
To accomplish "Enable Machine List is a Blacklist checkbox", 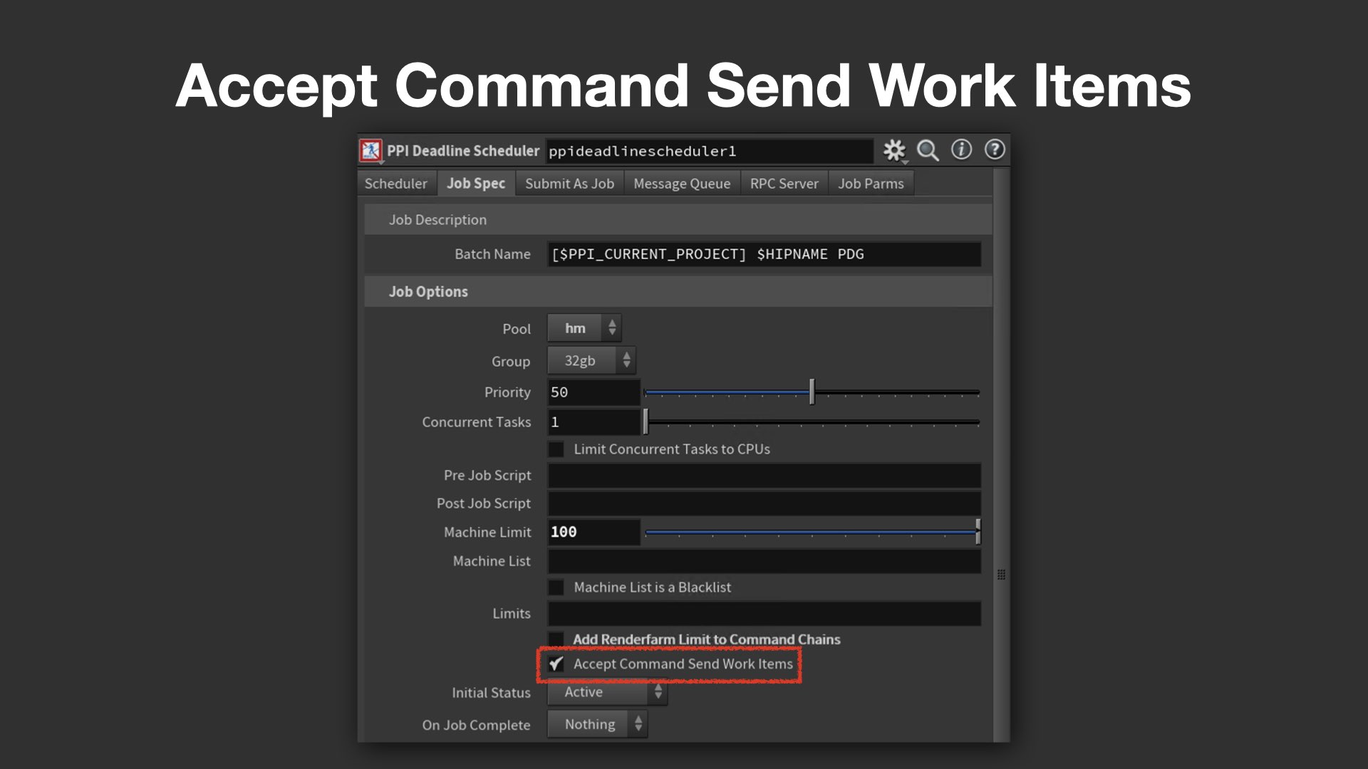I will point(556,587).
